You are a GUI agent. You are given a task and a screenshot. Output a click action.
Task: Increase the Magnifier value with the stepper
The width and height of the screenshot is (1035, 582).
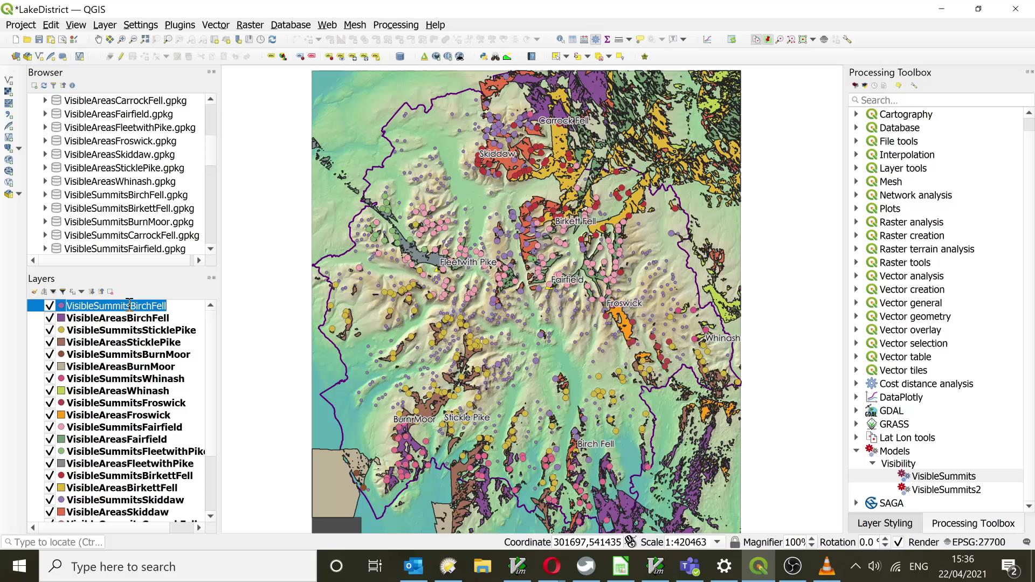pyautogui.click(x=812, y=538)
